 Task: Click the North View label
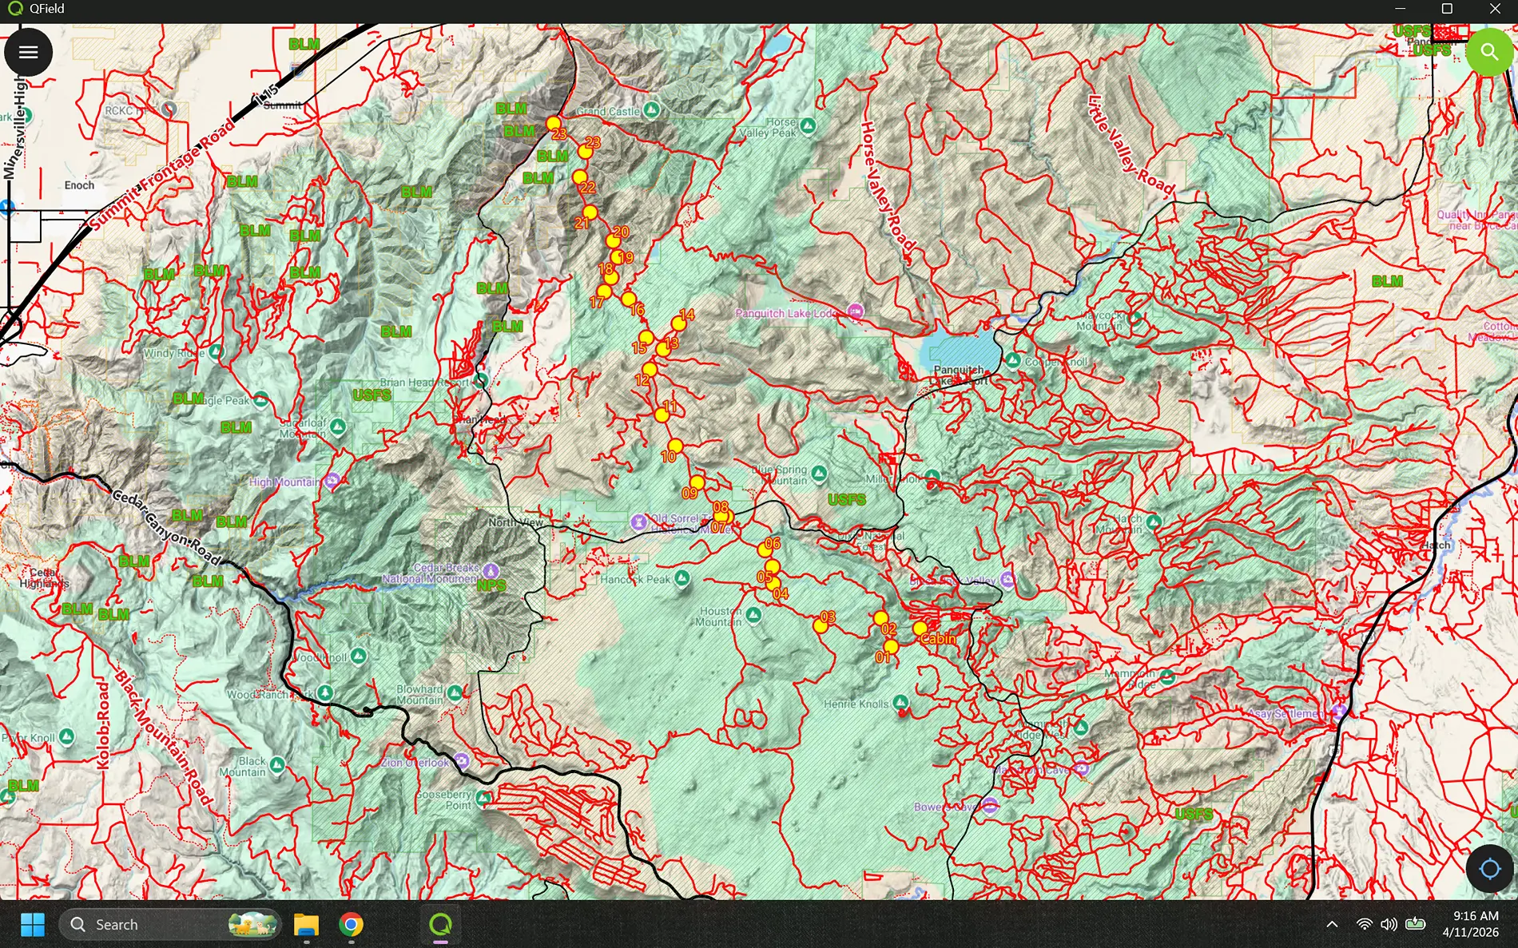515,522
